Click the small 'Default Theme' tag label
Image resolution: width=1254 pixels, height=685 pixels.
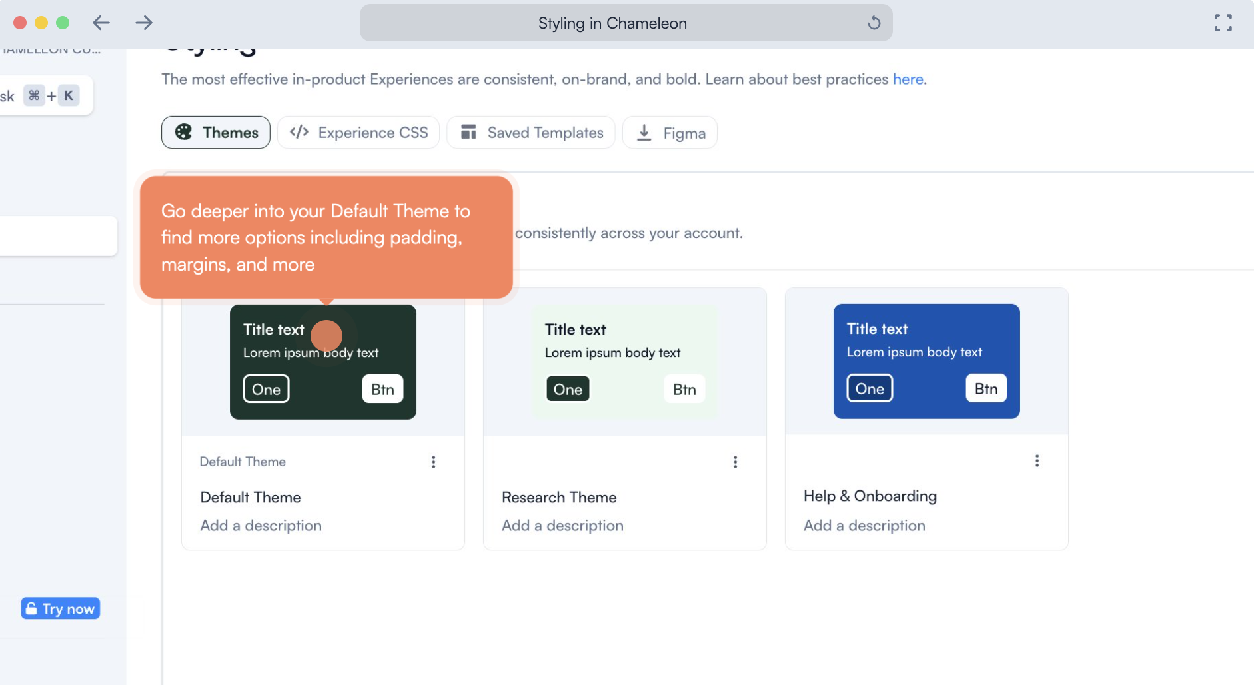(x=243, y=462)
